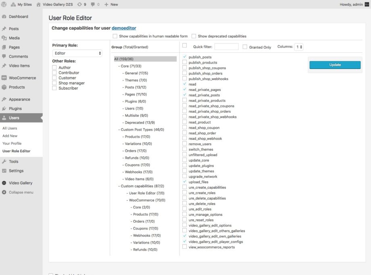371x275 pixels.
Task: Open the demoeditor user link
Action: click(x=124, y=28)
